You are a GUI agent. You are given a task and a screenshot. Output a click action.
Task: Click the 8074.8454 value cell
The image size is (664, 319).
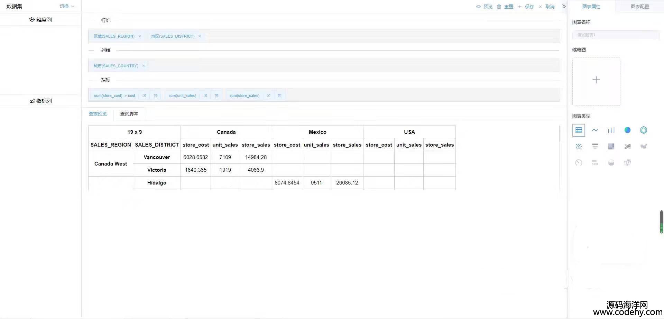pyautogui.click(x=287, y=183)
